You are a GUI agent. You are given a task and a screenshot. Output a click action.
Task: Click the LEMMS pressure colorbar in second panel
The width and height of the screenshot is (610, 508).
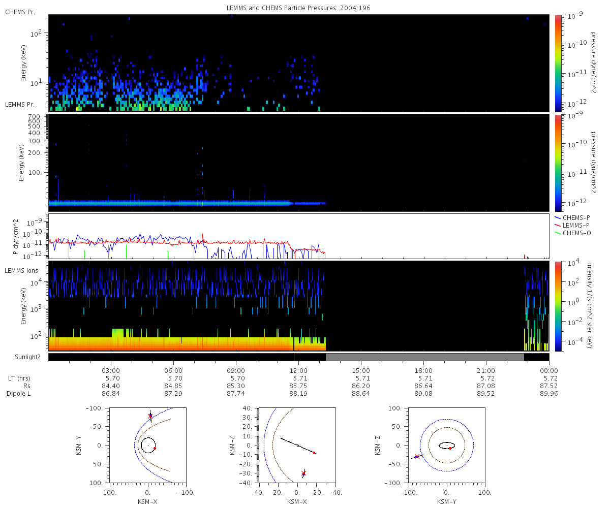(558, 163)
